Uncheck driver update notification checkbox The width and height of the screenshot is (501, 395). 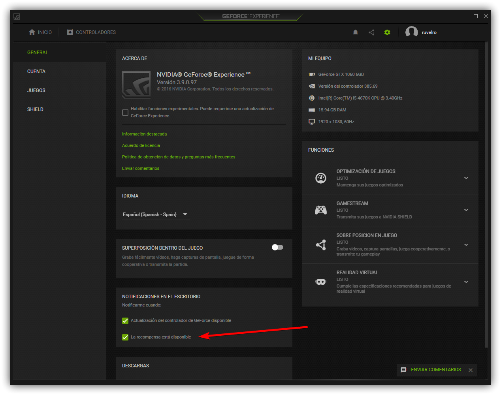(x=125, y=321)
